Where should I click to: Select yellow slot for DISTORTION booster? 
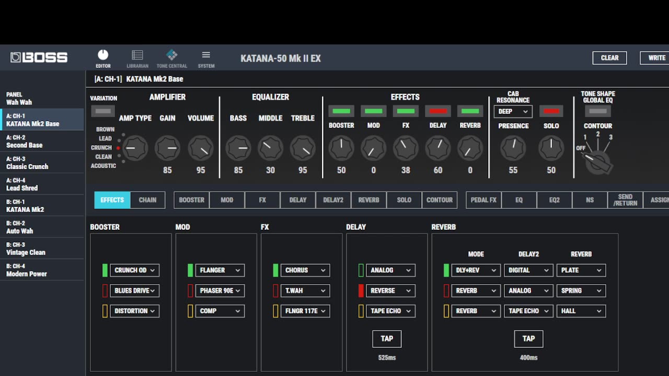click(105, 311)
